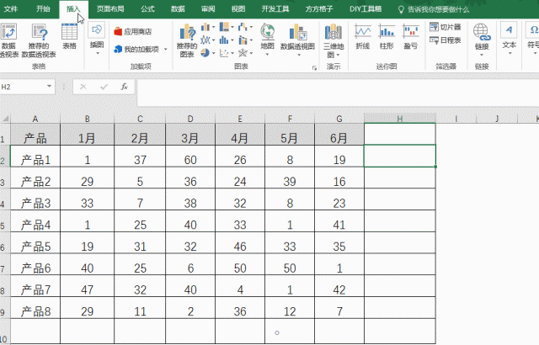539x345 pixels.
Task: Select the cell with value 46
Action: (240, 243)
